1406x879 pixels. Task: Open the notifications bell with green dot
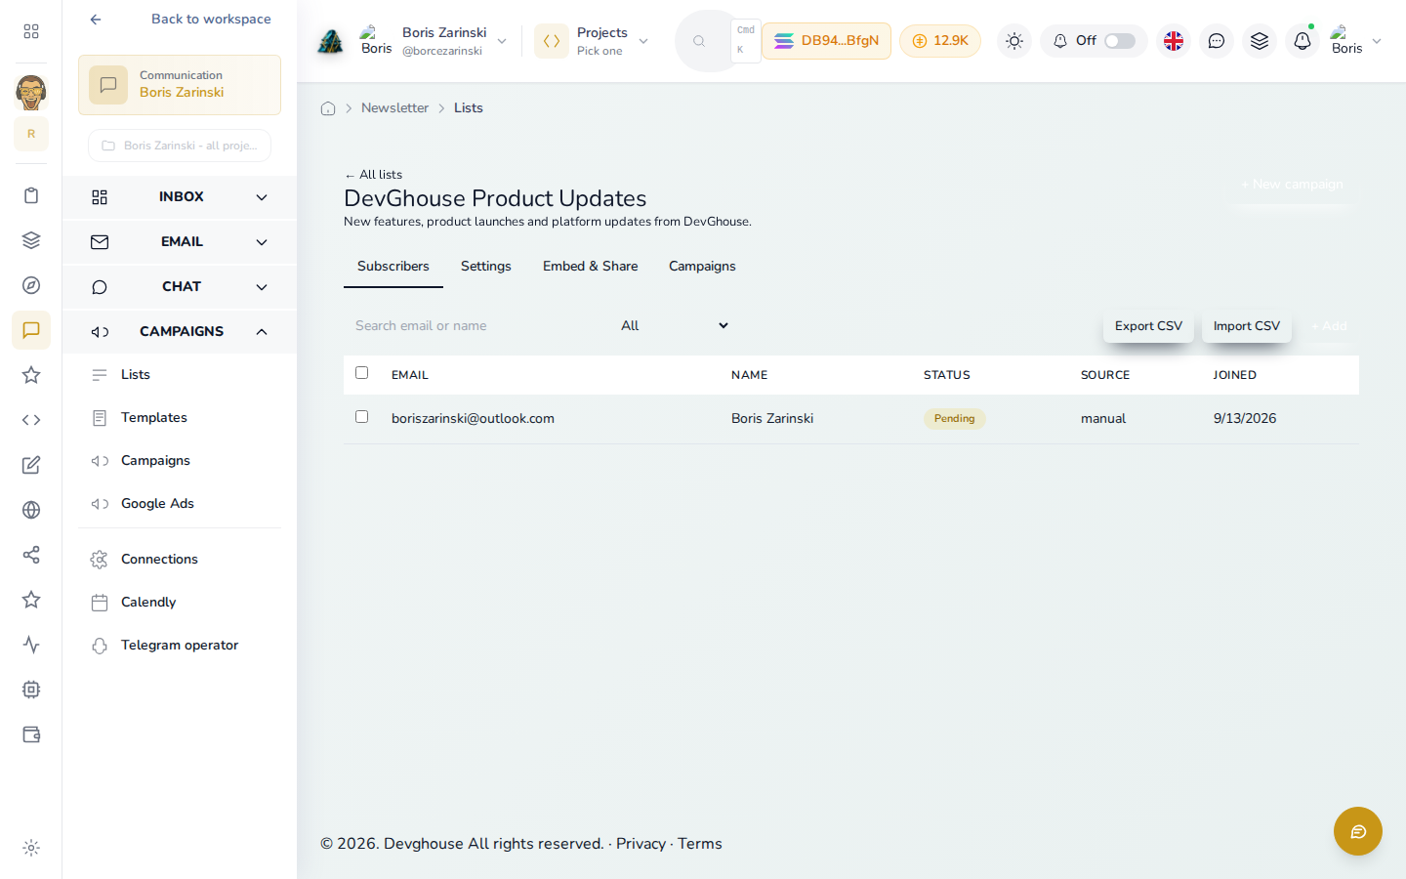tap(1303, 41)
